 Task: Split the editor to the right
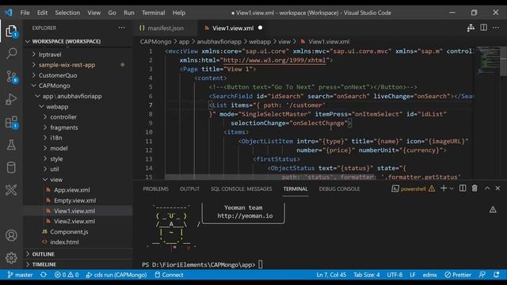coord(483,28)
